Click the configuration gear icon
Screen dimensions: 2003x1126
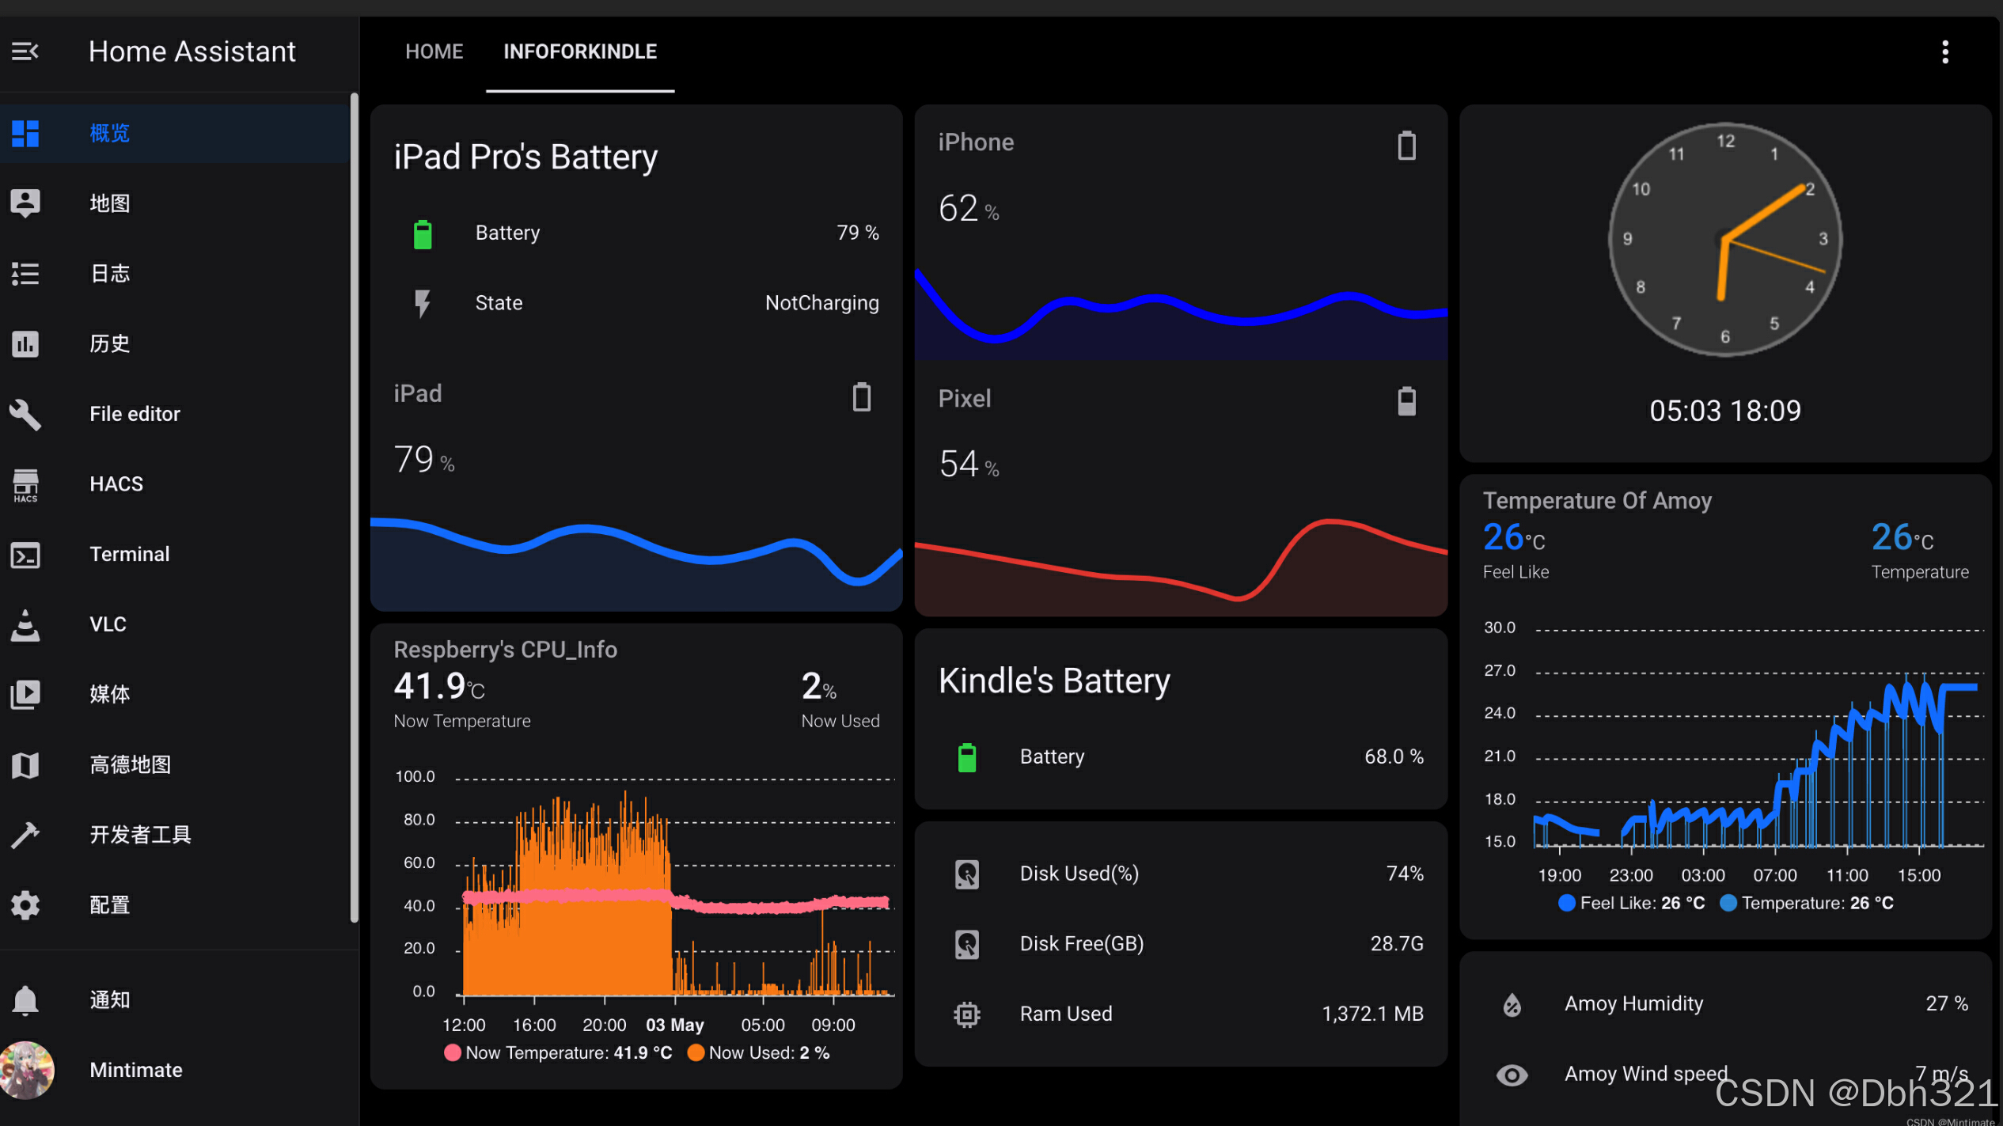25,905
